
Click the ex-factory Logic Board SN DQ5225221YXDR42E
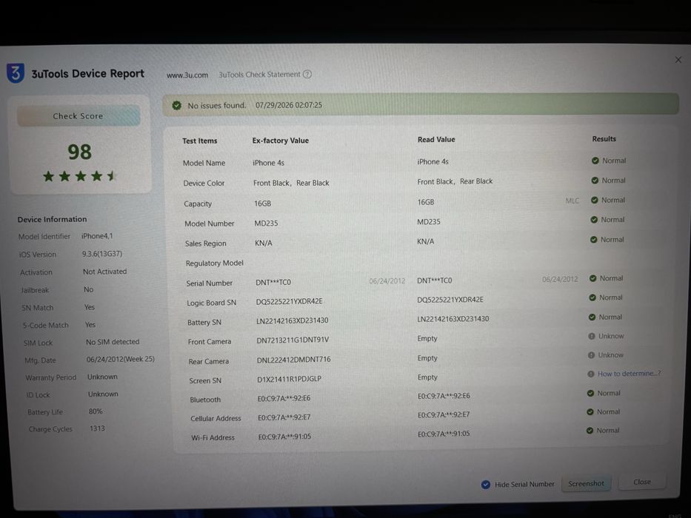(289, 301)
